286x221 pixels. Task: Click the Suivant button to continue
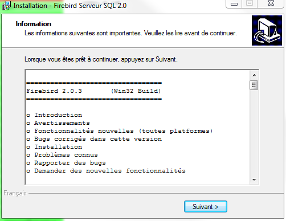tap(206, 207)
